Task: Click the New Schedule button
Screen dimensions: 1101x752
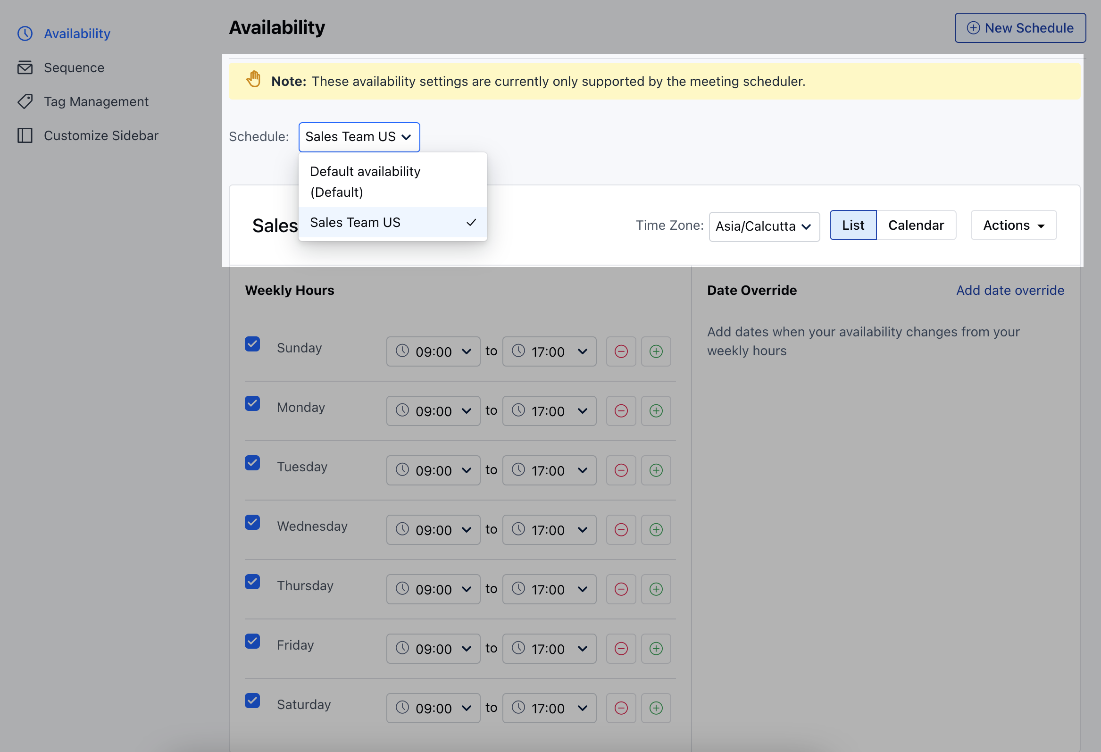Action: point(1020,28)
